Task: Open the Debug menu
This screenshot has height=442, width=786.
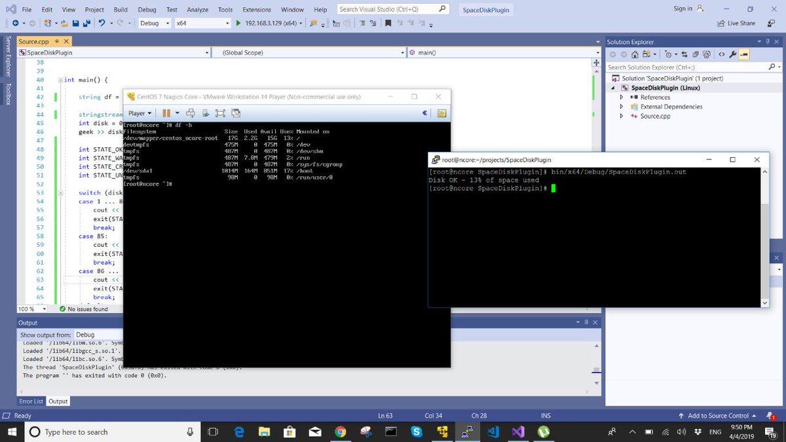Action: tap(147, 10)
